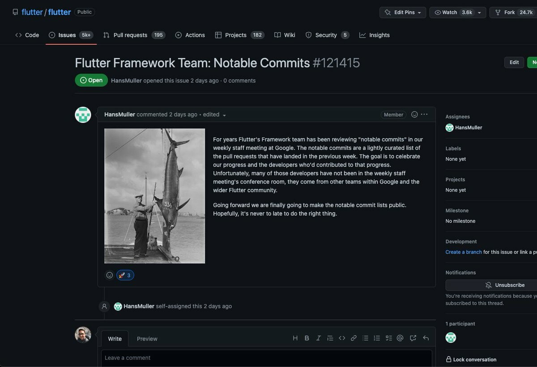Apply bold formatting in comment toolbar
The width and height of the screenshot is (537, 367).
[307, 338]
